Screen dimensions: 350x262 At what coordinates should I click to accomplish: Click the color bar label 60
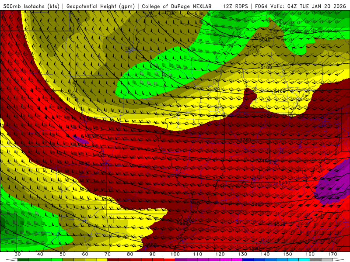click(85, 254)
